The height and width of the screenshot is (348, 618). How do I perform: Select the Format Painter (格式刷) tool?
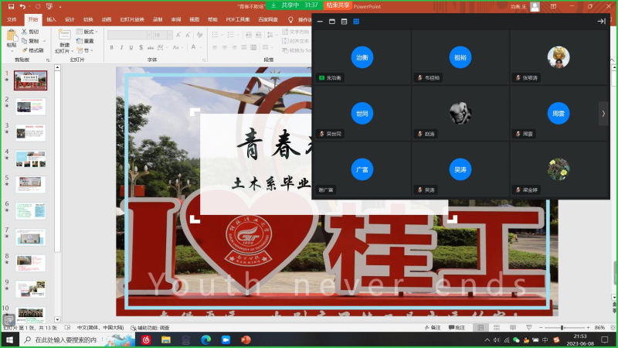click(32, 50)
